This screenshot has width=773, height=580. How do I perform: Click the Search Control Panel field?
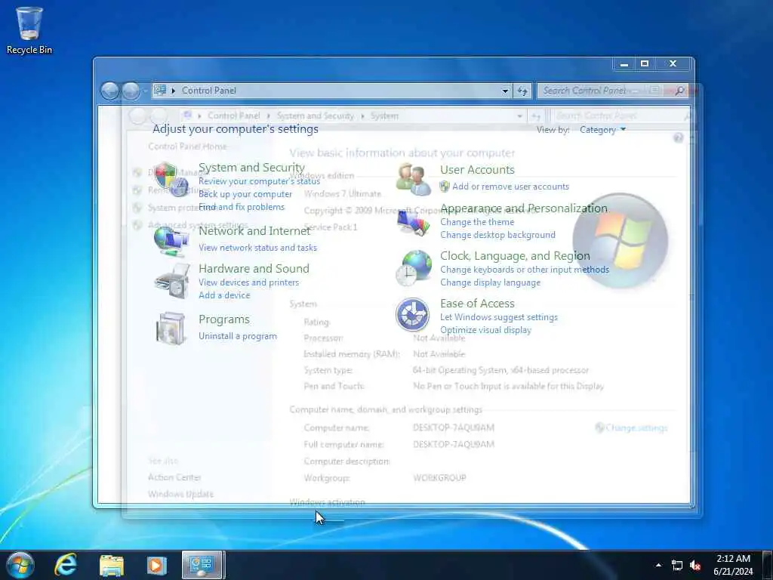(613, 91)
